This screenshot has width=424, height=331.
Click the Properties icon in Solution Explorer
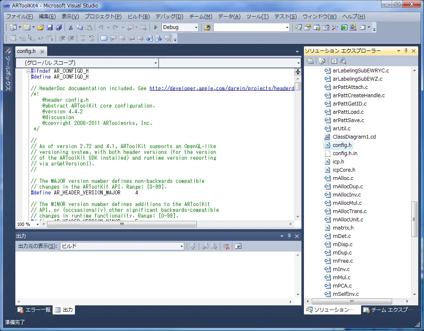coord(310,61)
